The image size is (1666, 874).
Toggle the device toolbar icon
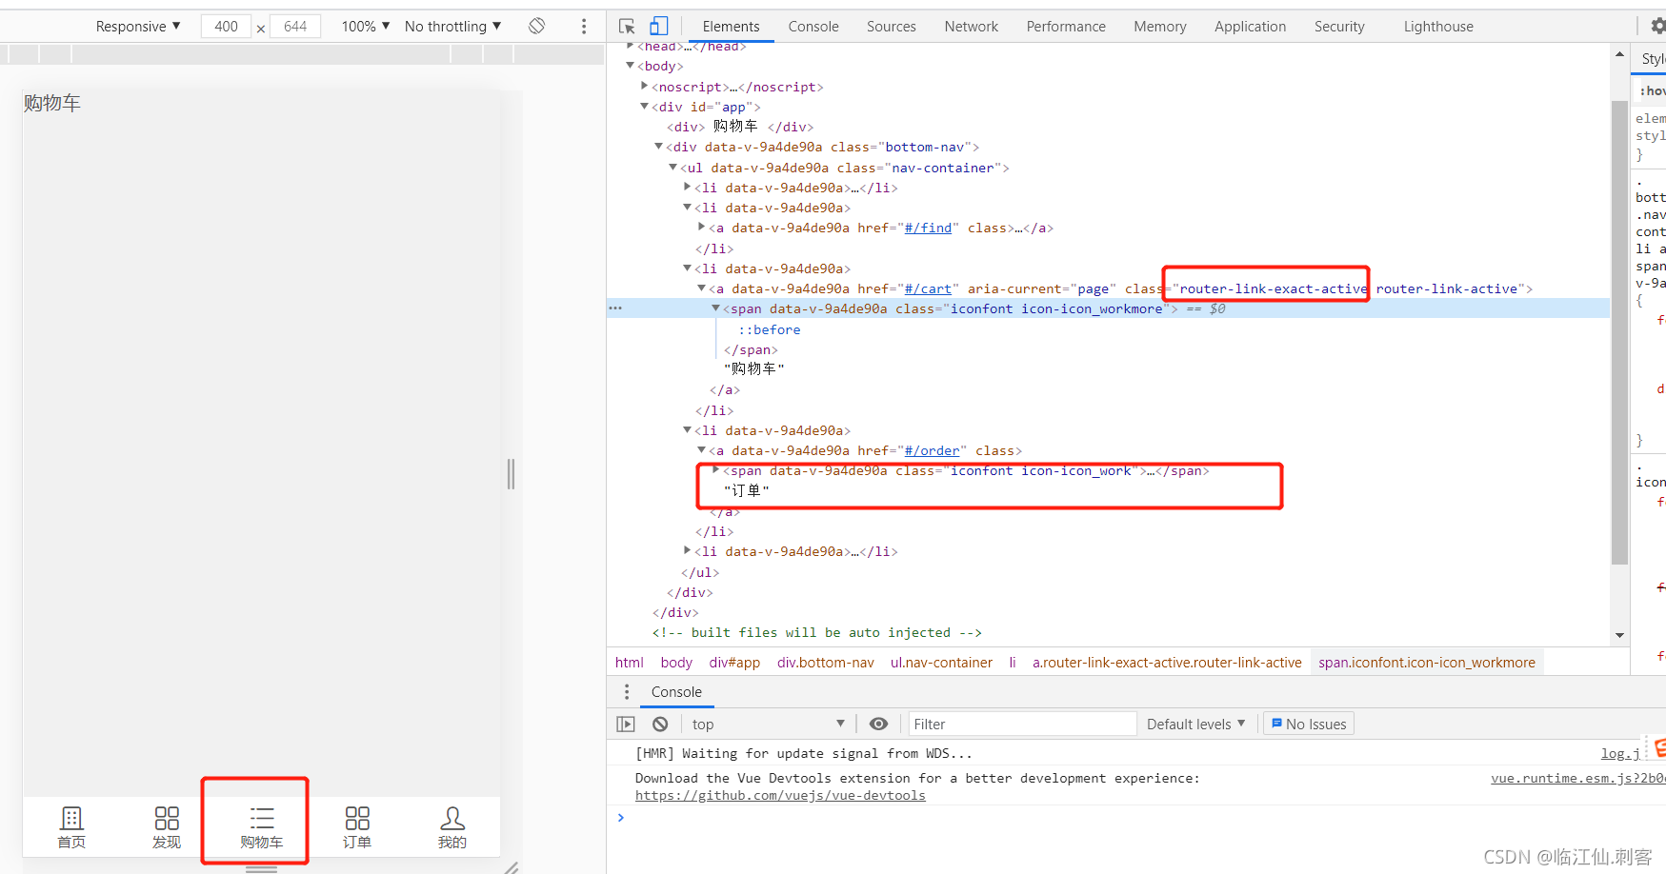click(658, 27)
